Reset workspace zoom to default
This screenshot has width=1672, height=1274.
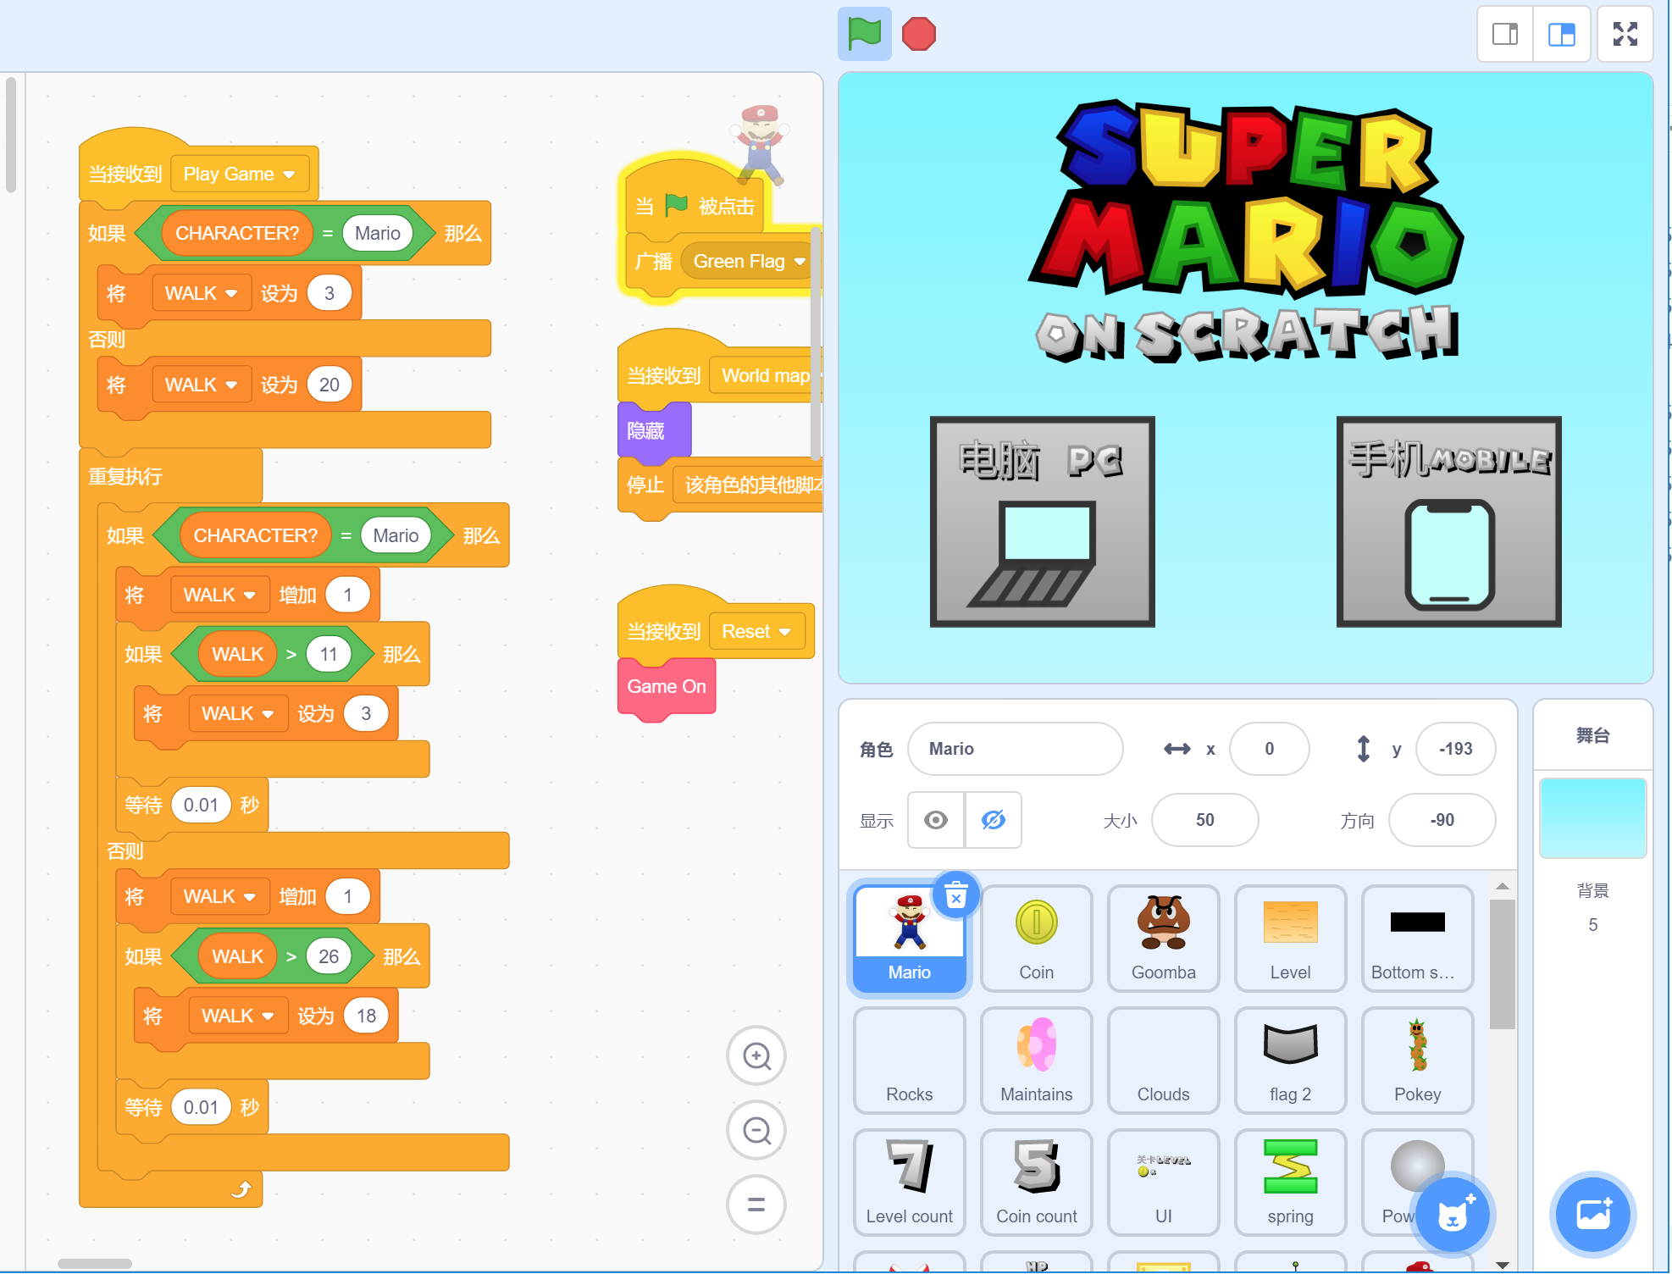[756, 1205]
